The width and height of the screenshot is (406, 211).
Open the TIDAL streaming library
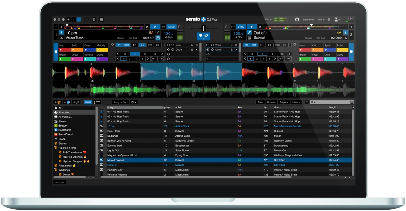[62, 139]
